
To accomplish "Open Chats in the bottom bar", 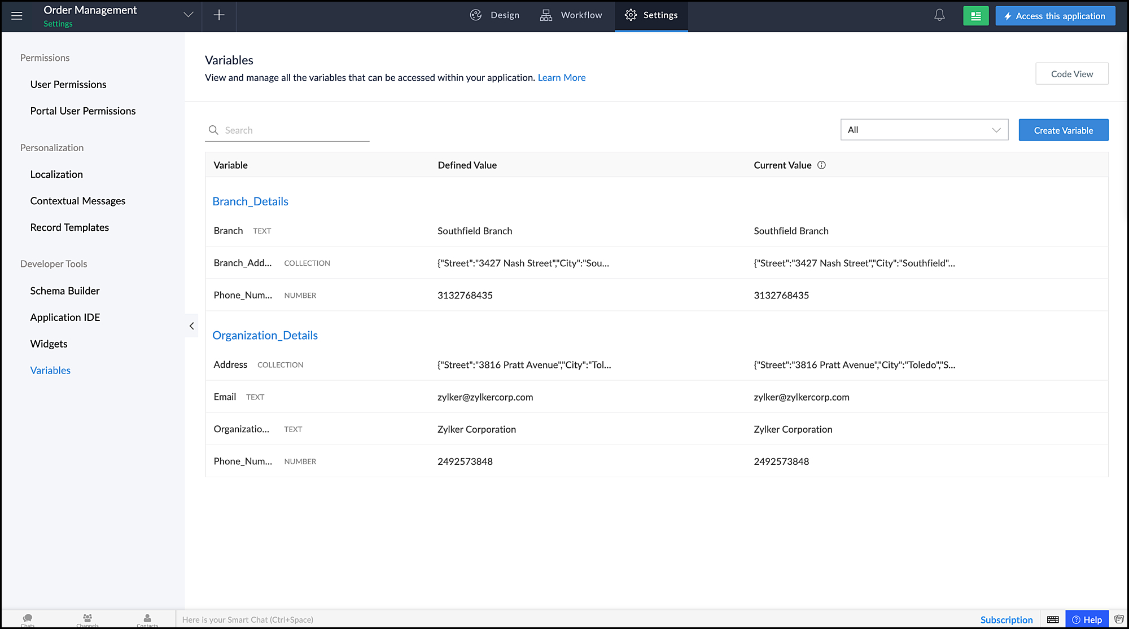I will click(x=28, y=619).
